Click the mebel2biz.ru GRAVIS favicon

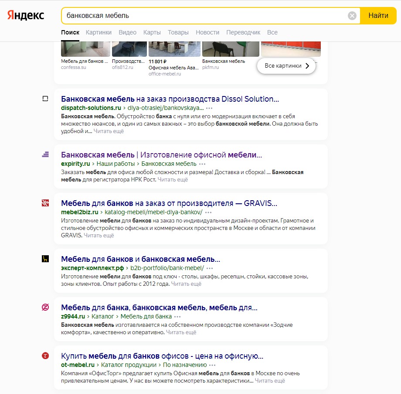point(45,203)
